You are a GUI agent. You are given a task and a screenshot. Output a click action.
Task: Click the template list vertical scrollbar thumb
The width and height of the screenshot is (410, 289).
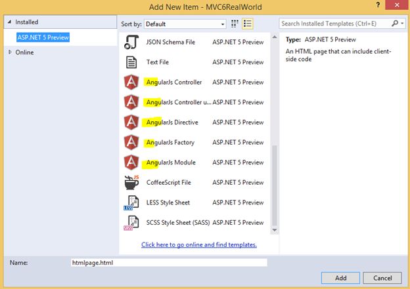pyautogui.click(x=274, y=185)
